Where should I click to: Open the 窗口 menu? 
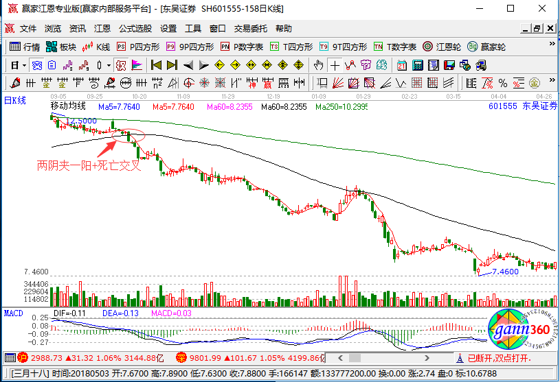tap(218, 29)
